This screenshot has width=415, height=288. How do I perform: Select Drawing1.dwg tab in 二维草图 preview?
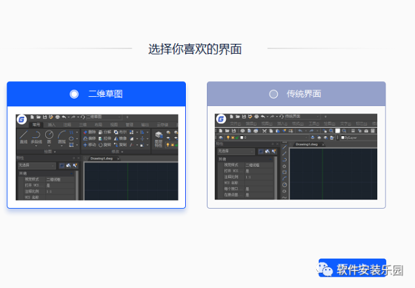[101, 158]
